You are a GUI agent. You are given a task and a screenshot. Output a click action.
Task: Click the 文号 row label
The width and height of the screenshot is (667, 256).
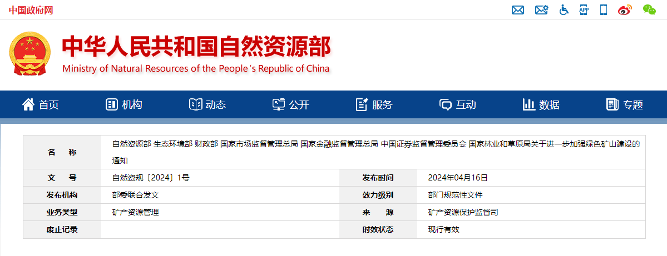point(62,178)
